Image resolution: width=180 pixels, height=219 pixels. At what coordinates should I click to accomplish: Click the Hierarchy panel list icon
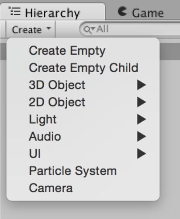pyautogui.click(x=14, y=11)
